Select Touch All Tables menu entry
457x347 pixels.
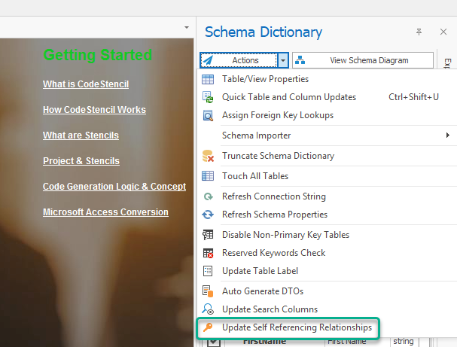(254, 176)
